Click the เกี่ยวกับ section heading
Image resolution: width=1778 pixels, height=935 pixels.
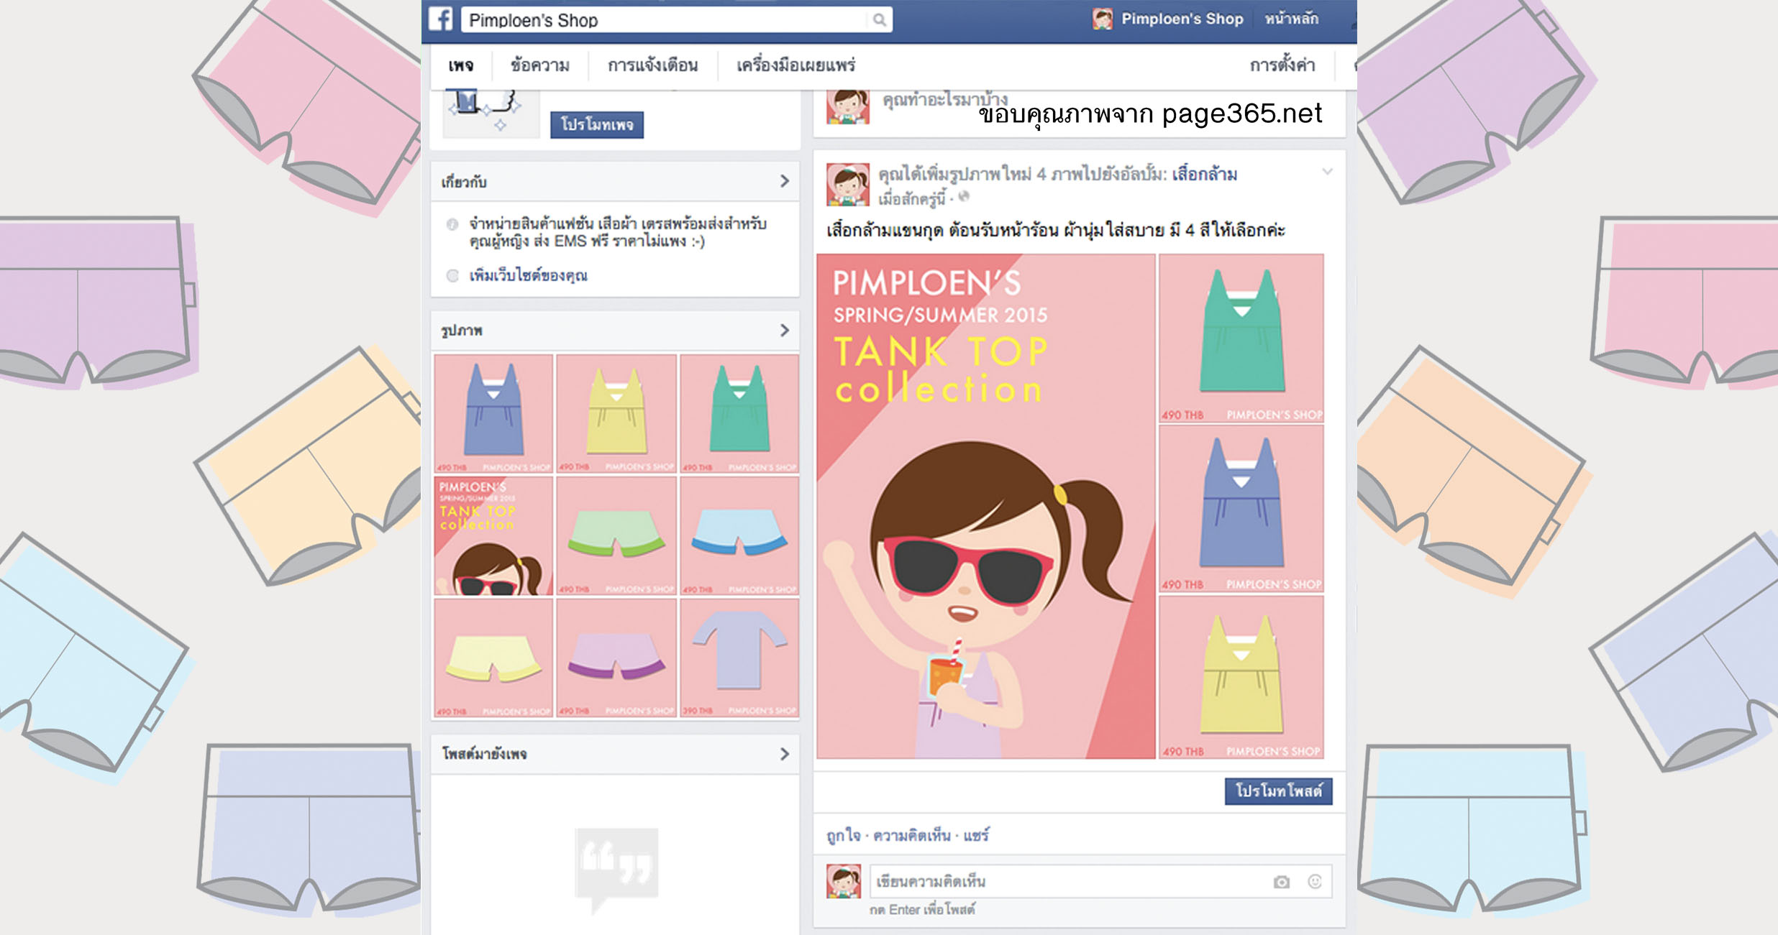coord(464,182)
